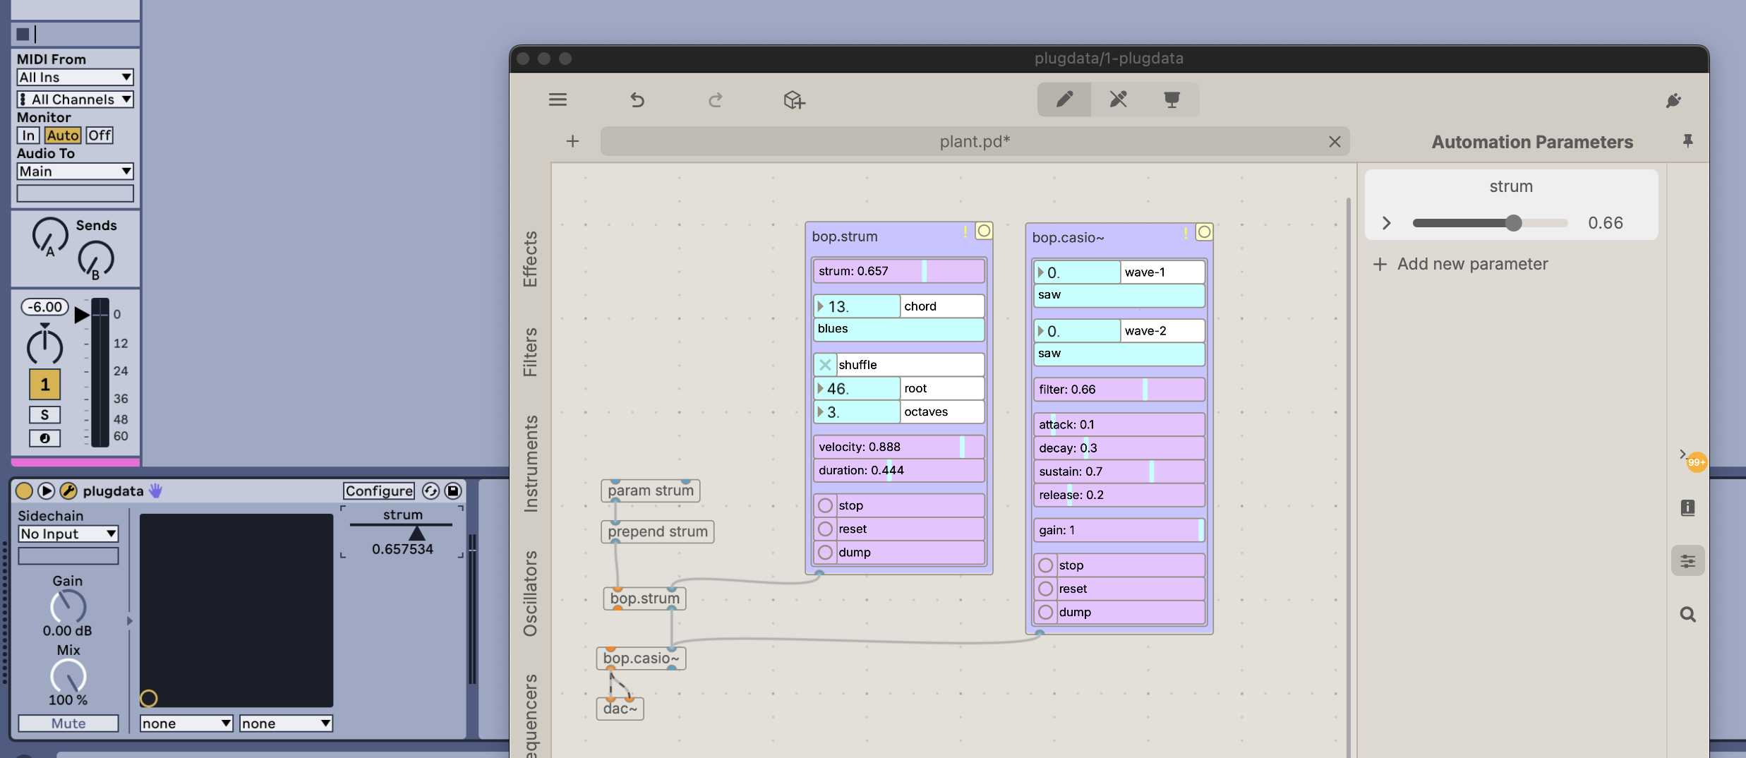Click the strum automation slider

[x=1490, y=223]
